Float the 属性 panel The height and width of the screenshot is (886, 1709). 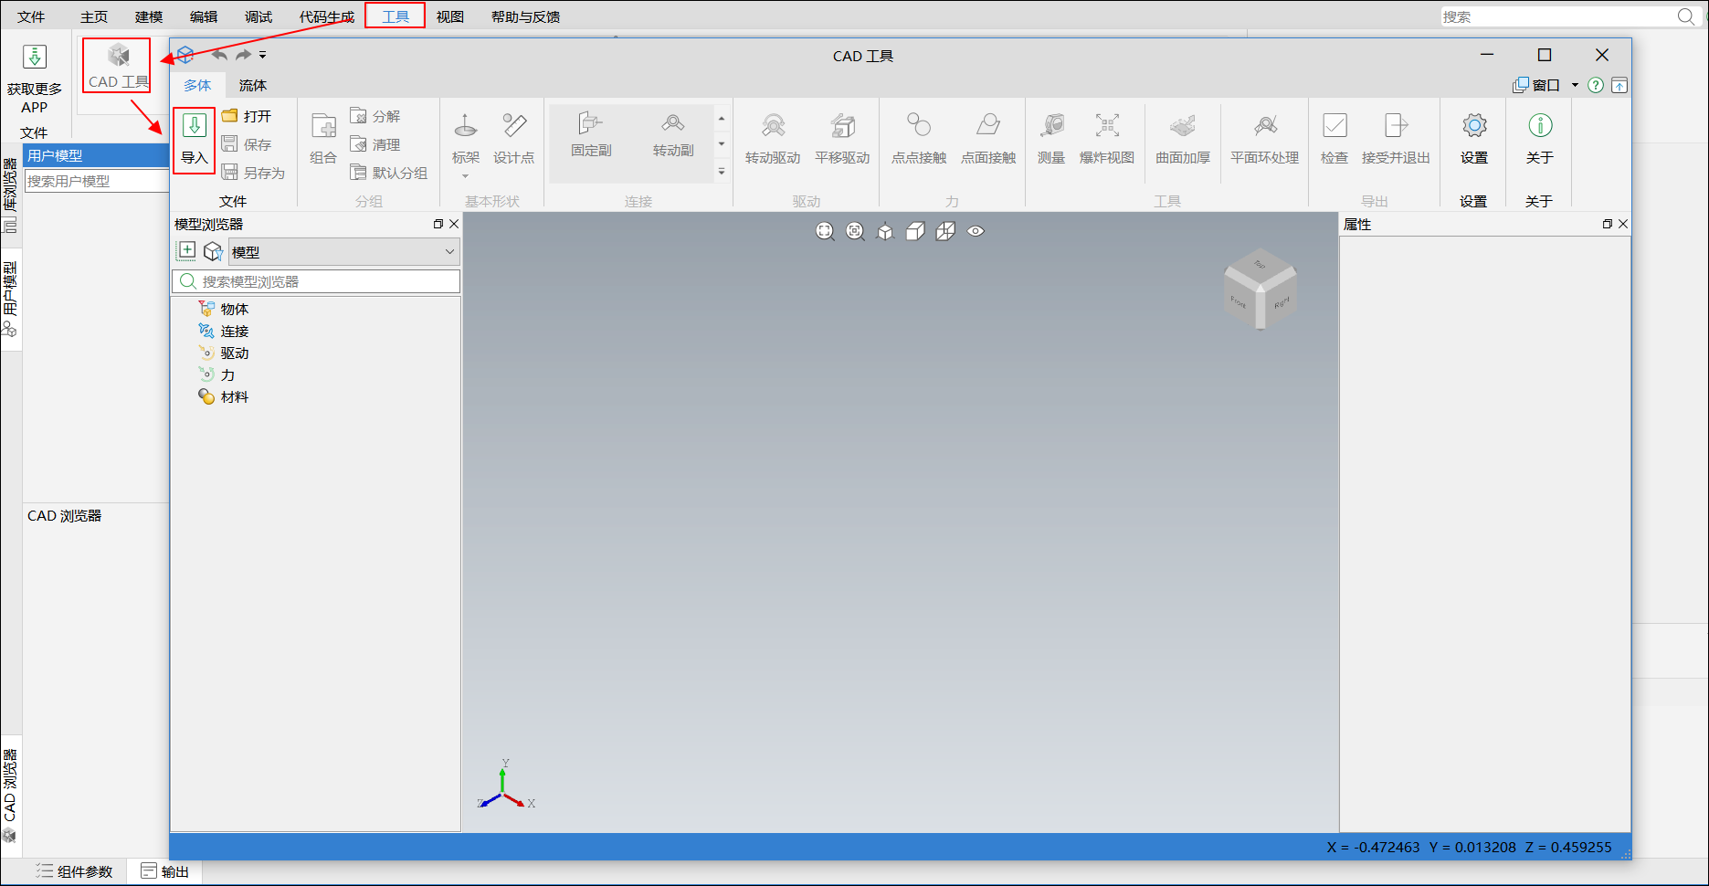click(x=1607, y=225)
